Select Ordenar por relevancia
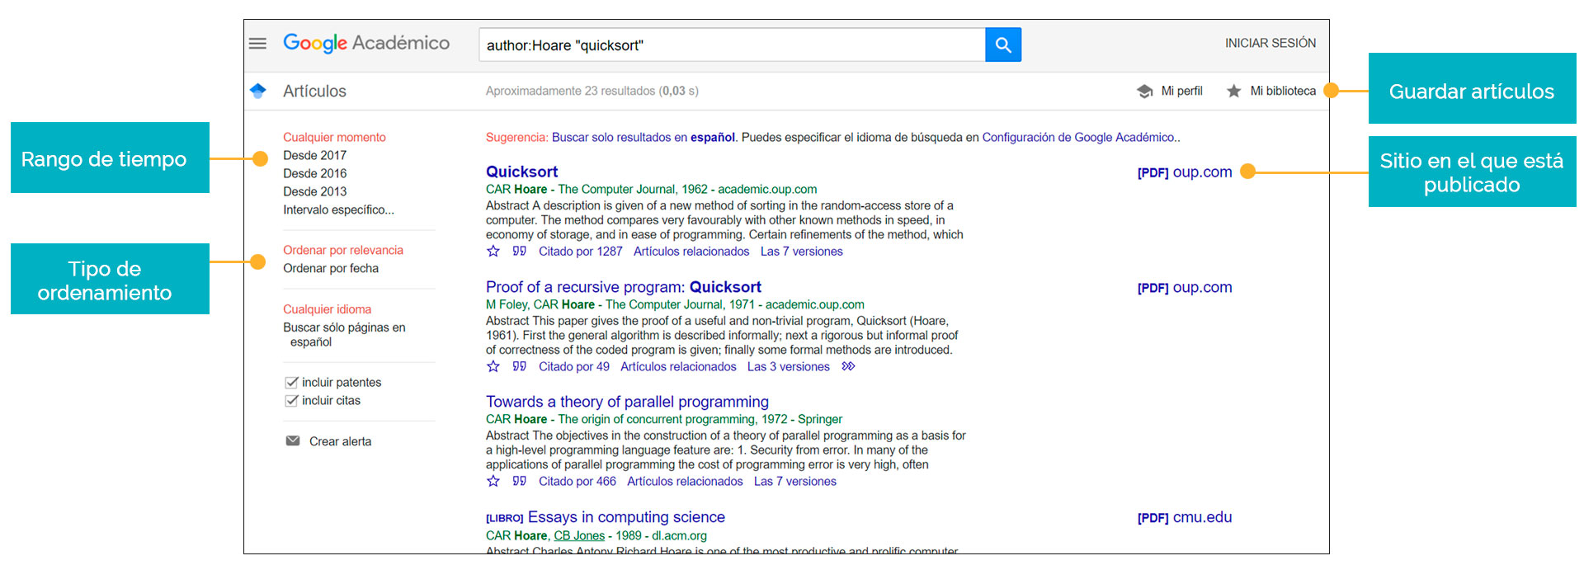The image size is (1584, 584). (343, 250)
